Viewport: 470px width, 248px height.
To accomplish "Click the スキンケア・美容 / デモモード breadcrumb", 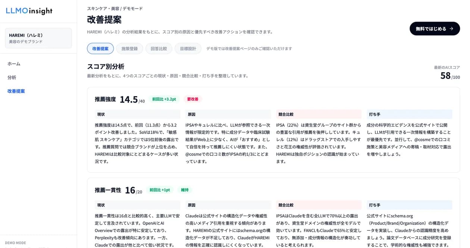I will pyautogui.click(x=115, y=9).
